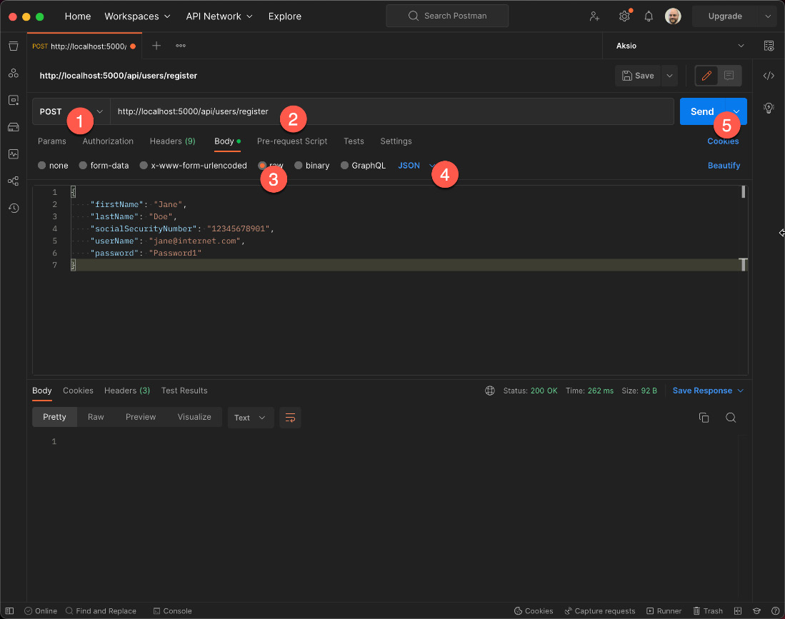Open the lightbulb info panel icon
The image size is (785, 619).
click(769, 108)
